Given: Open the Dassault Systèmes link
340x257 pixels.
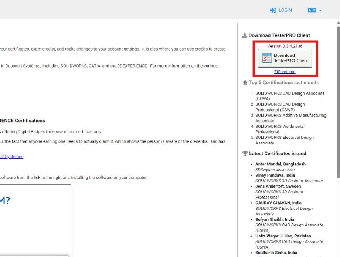Looking at the screenshot, I should click(12, 157).
